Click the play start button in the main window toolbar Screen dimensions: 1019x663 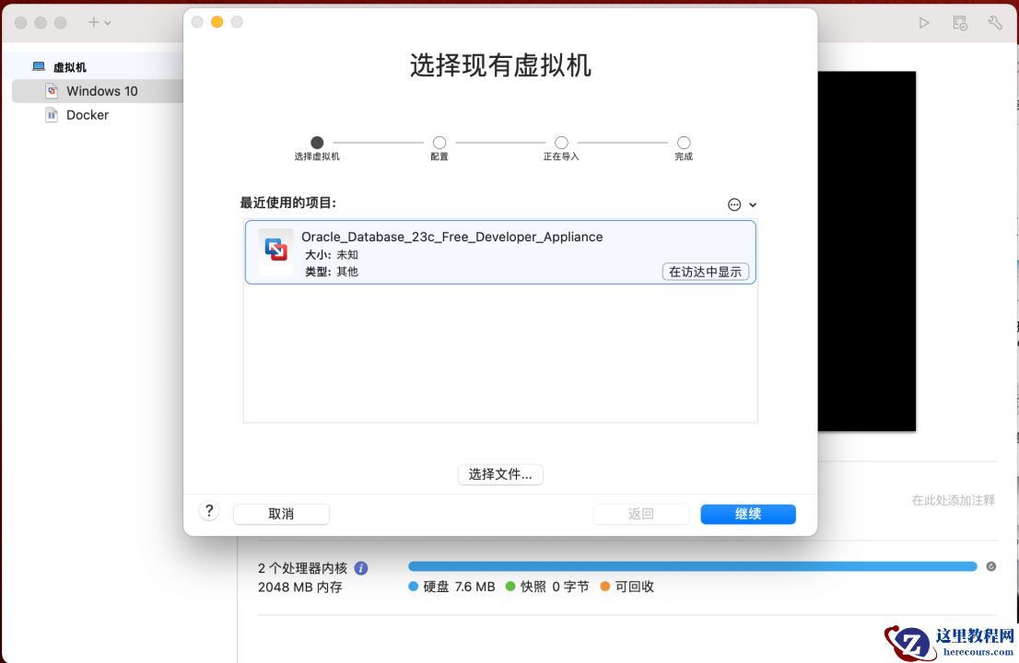coord(924,23)
